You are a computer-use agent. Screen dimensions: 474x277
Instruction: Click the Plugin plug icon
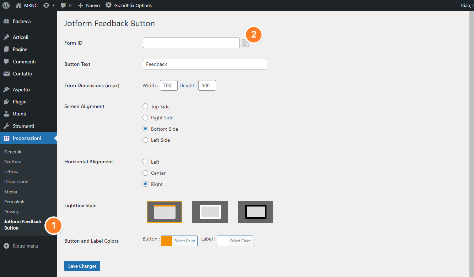[x=6, y=102]
